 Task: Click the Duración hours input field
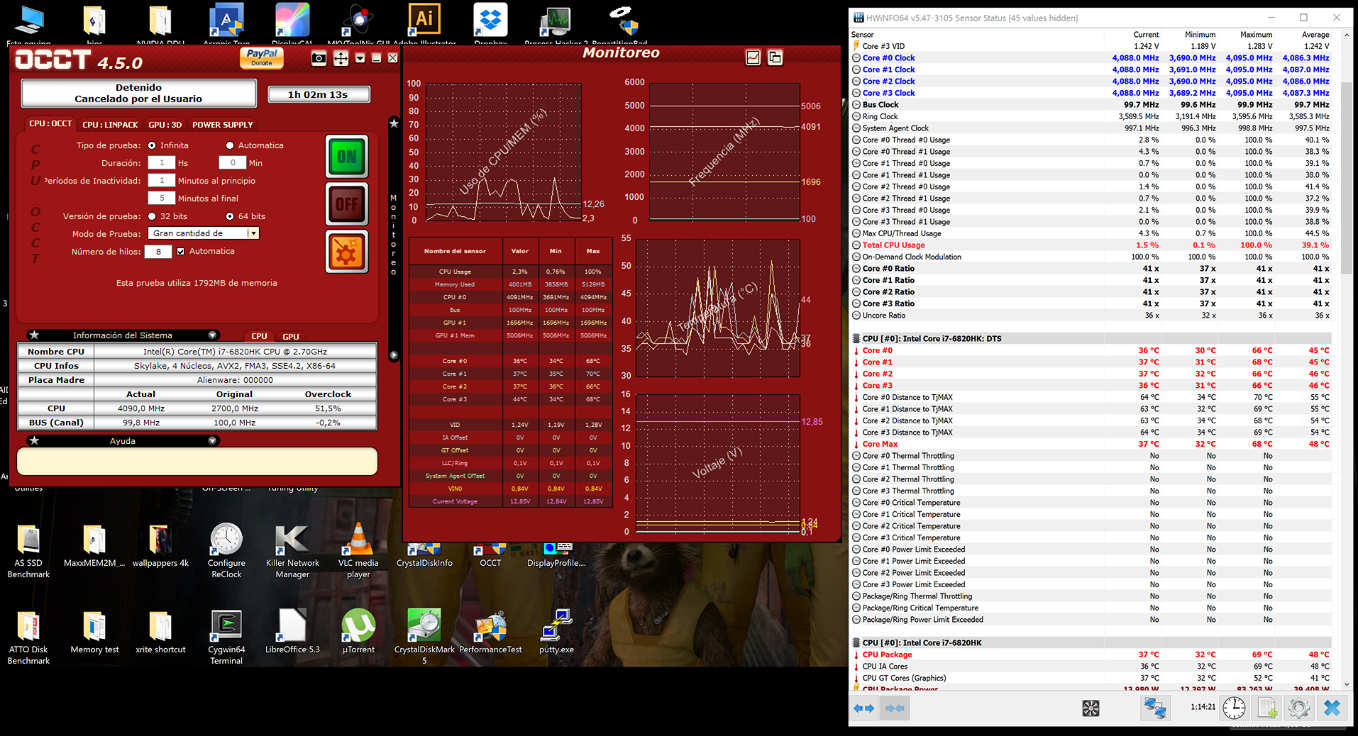pyautogui.click(x=162, y=163)
